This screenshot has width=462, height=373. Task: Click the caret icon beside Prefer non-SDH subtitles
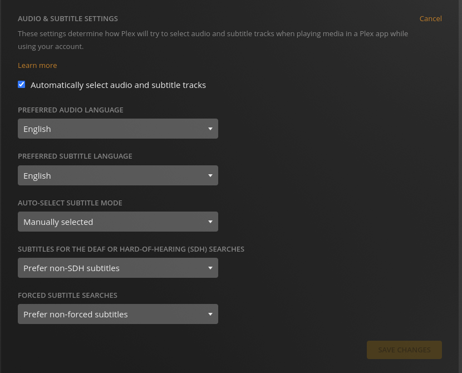pyautogui.click(x=210, y=268)
